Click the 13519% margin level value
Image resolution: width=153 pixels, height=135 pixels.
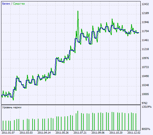click(147, 107)
